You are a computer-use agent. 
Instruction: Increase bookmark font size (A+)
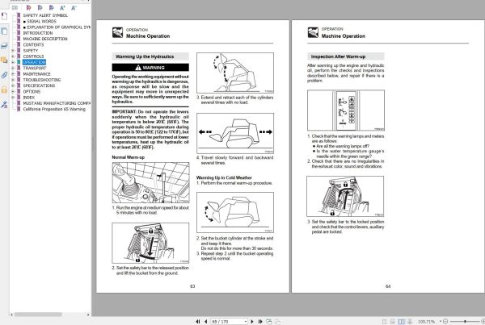point(62,8)
